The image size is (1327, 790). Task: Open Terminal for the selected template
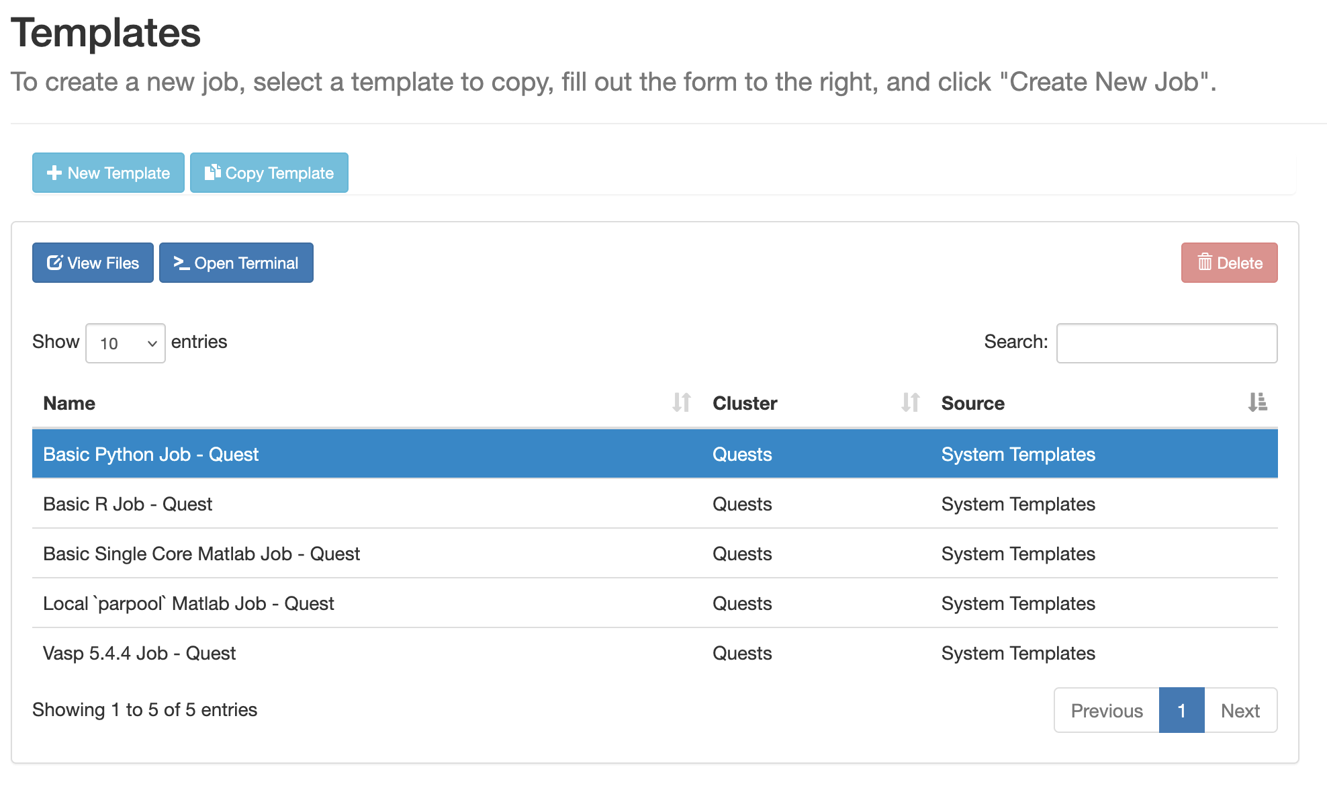(x=236, y=263)
